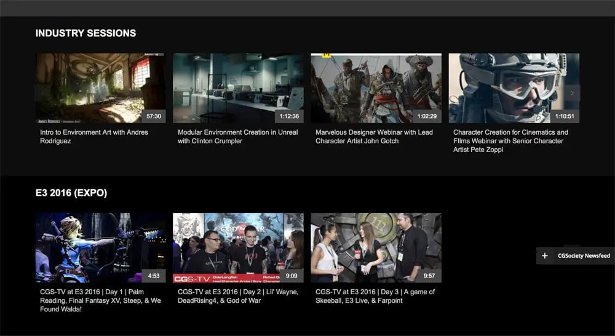Click the 9:57 duration badge
This screenshot has width=615, height=336.
click(429, 276)
